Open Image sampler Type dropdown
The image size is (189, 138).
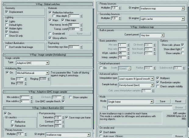47,63
